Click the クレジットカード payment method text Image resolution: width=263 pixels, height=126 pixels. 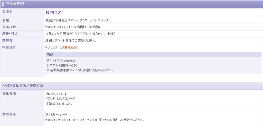[56, 94]
